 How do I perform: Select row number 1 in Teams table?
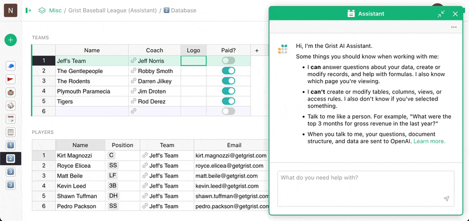43,61
